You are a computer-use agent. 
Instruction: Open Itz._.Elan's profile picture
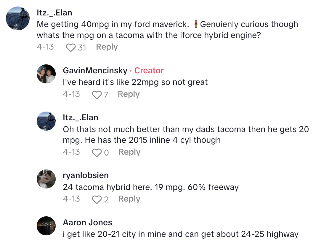point(18,18)
